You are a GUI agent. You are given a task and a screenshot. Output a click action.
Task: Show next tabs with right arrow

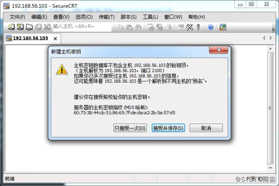coord(271,38)
